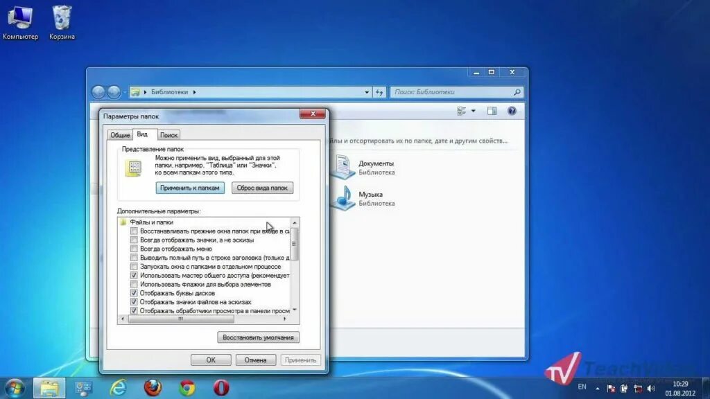Image resolution: width=710 pixels, height=399 pixels.
Task: Click the second pinned taskbar program icon
Action: point(83,388)
